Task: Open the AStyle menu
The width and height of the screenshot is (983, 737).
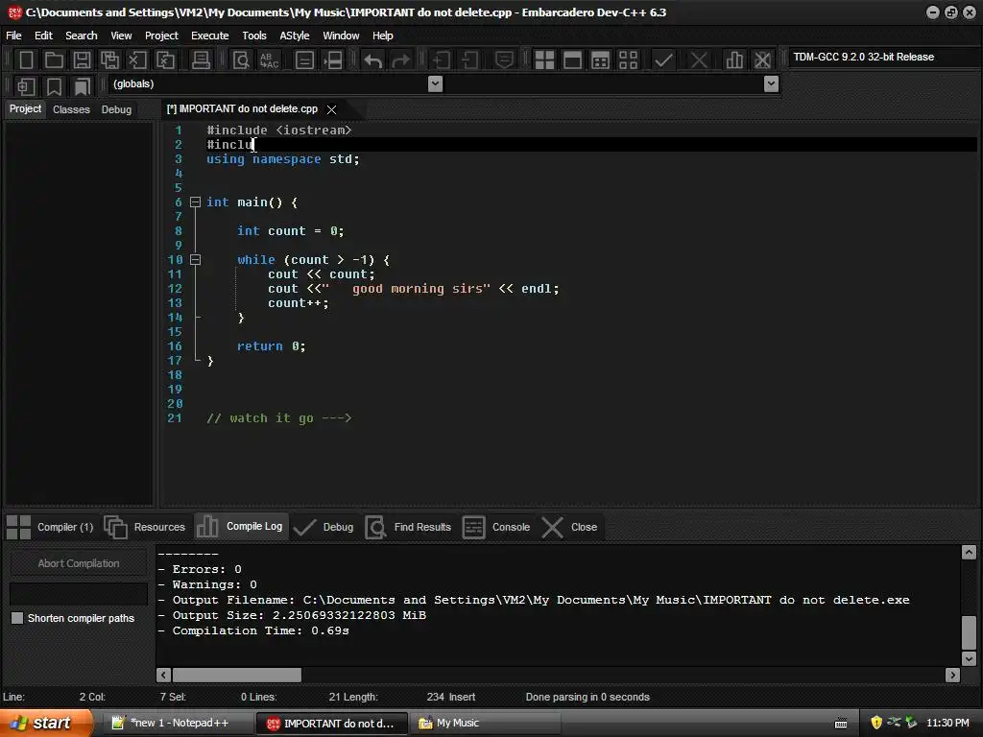Action: click(x=294, y=36)
